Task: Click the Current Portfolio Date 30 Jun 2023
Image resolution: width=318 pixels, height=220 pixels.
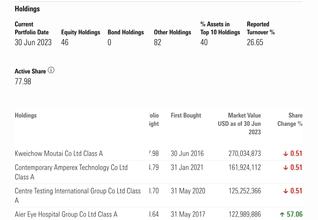Action: 33,42
